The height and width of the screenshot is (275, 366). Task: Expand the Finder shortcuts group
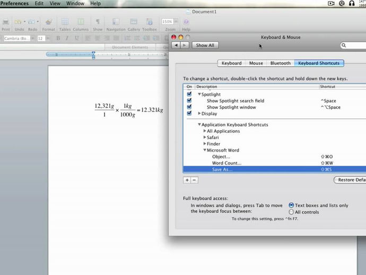205,144
